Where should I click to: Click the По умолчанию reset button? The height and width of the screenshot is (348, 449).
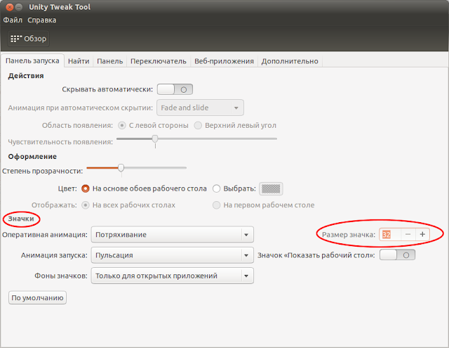[37, 298]
